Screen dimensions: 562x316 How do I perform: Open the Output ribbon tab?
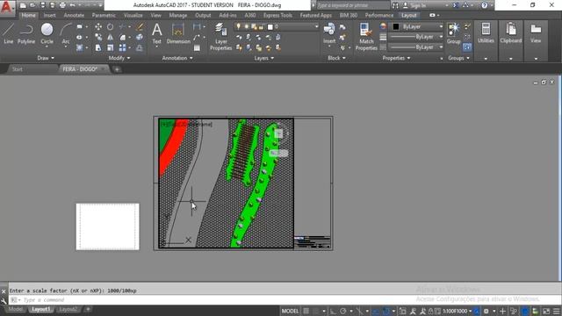[x=203, y=16]
